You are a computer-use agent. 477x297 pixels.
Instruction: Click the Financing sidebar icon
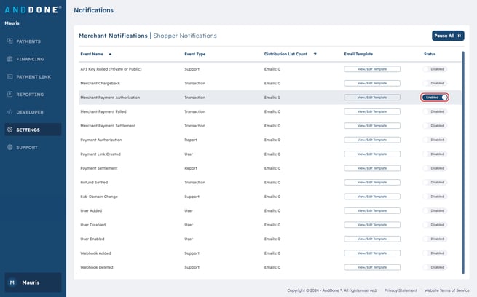tap(9, 59)
